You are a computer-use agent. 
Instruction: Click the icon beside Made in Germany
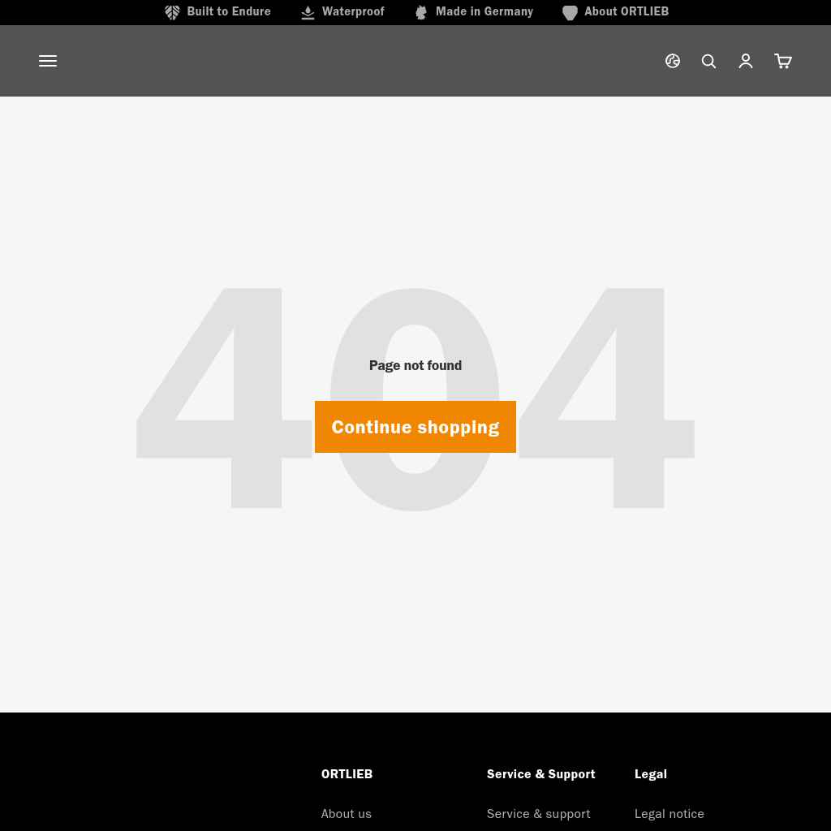click(x=421, y=12)
